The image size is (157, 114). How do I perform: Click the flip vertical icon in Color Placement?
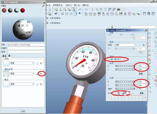pyautogui.click(x=119, y=93)
